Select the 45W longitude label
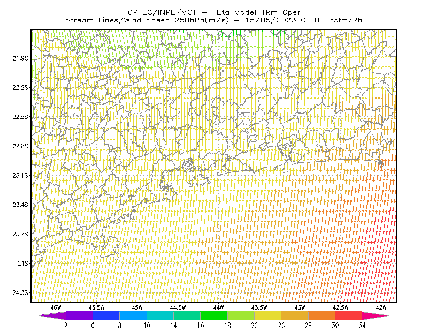428x331 pixels. [137, 307]
